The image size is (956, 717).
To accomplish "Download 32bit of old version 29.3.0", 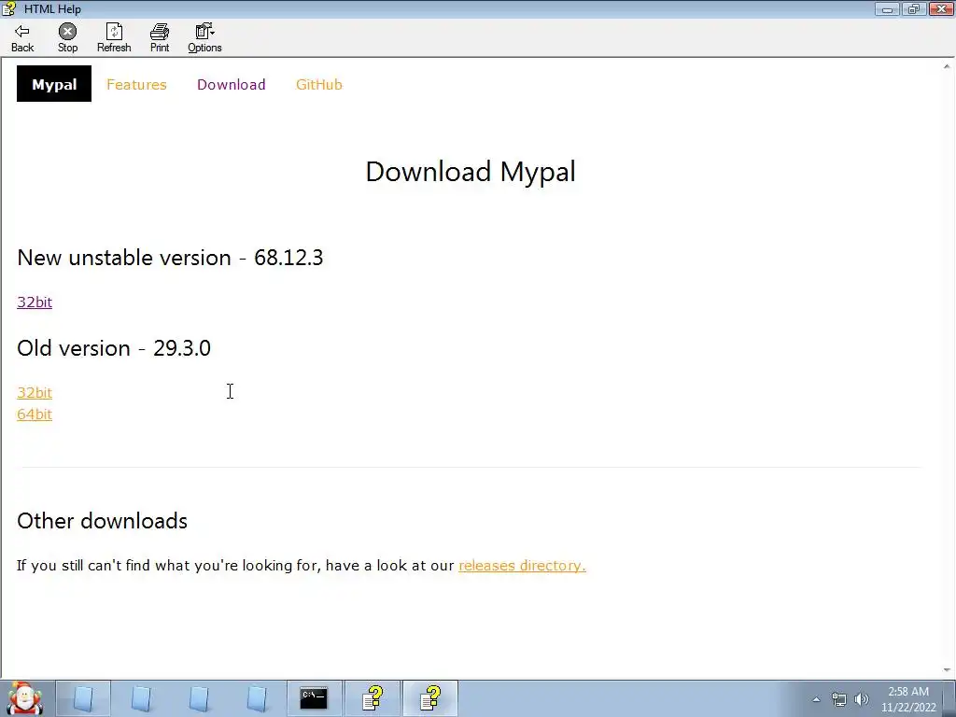I will 35,392.
